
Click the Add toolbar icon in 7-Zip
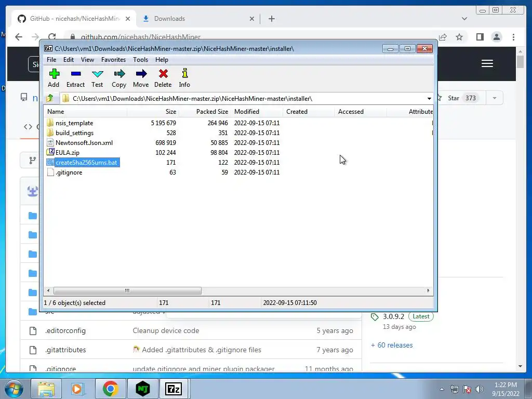coord(54,78)
